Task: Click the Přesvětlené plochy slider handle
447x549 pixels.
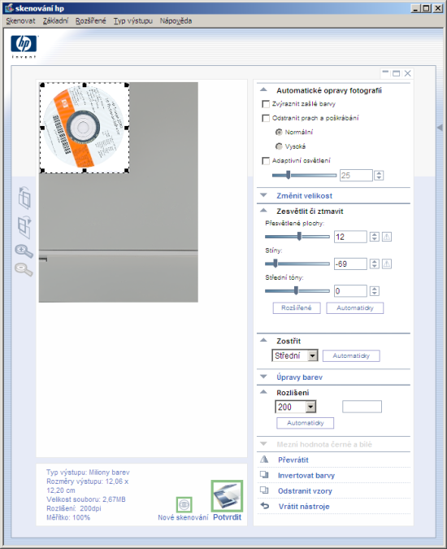Action: 299,237
